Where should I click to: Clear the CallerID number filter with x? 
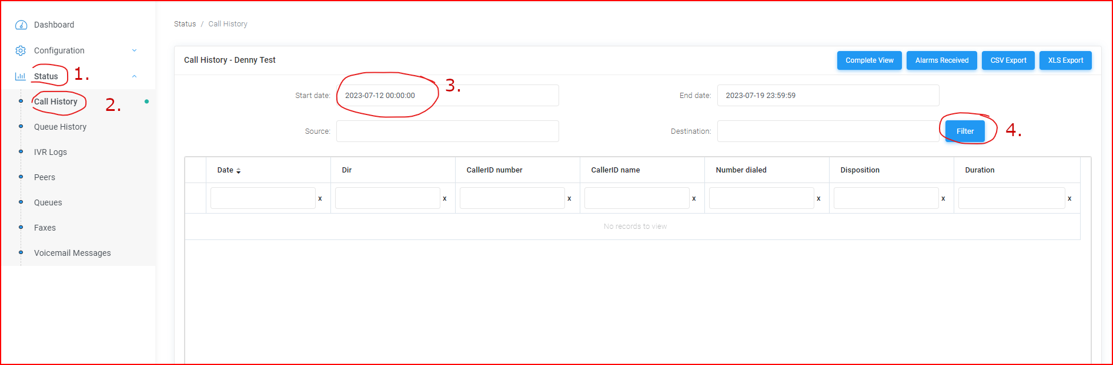click(x=569, y=198)
